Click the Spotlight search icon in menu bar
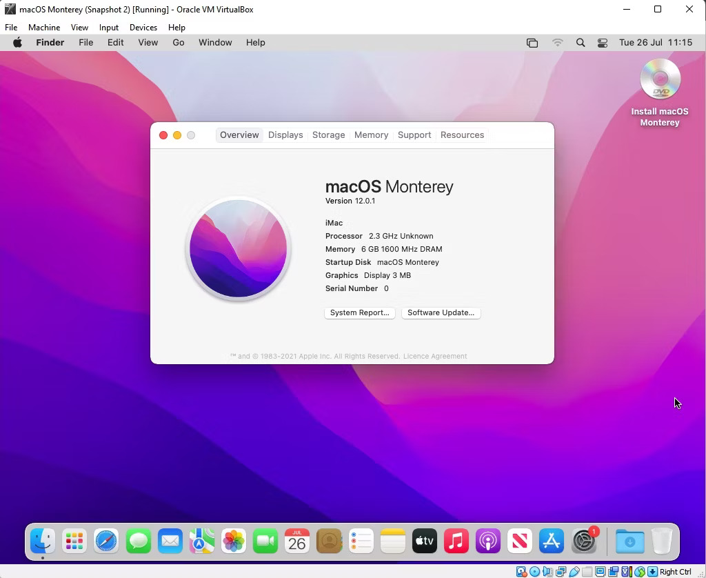The width and height of the screenshot is (706, 578). click(x=581, y=42)
